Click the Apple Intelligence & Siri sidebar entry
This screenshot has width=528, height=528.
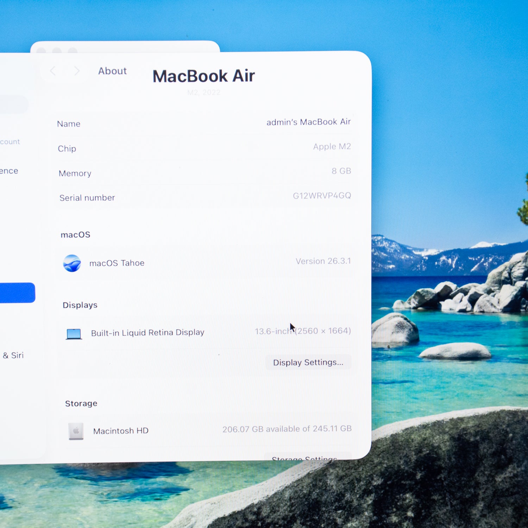point(13,355)
